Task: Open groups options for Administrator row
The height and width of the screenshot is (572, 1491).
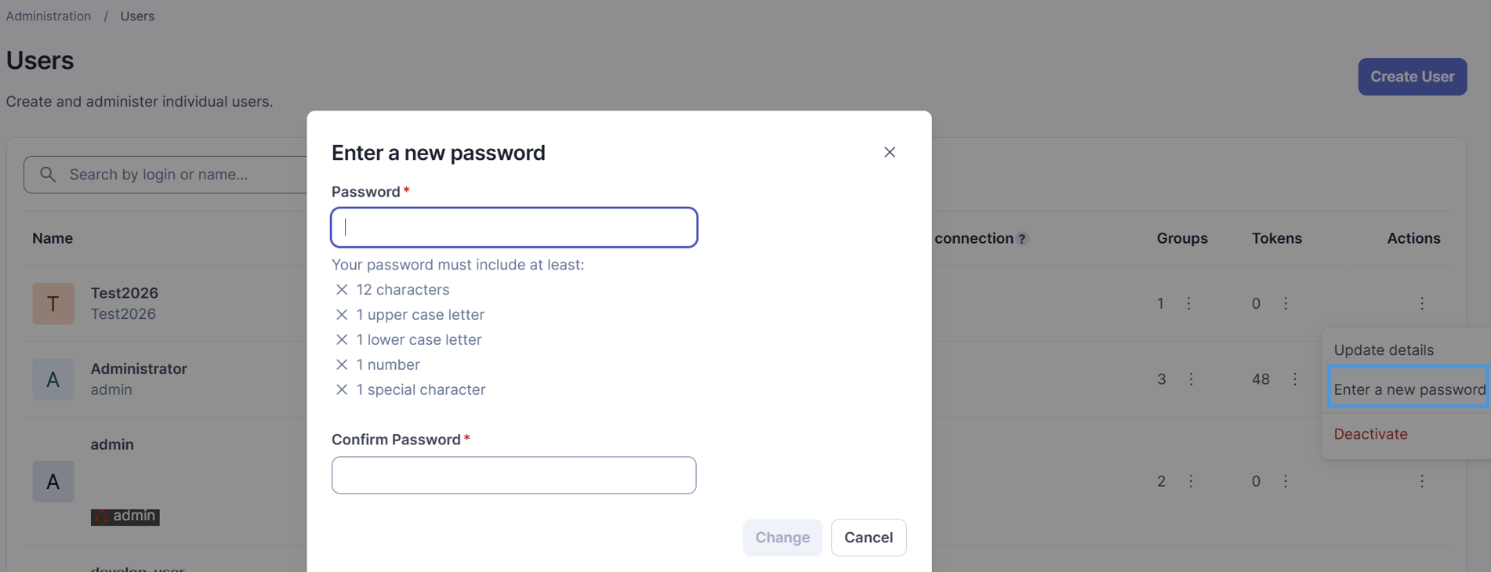Action: [x=1191, y=379]
